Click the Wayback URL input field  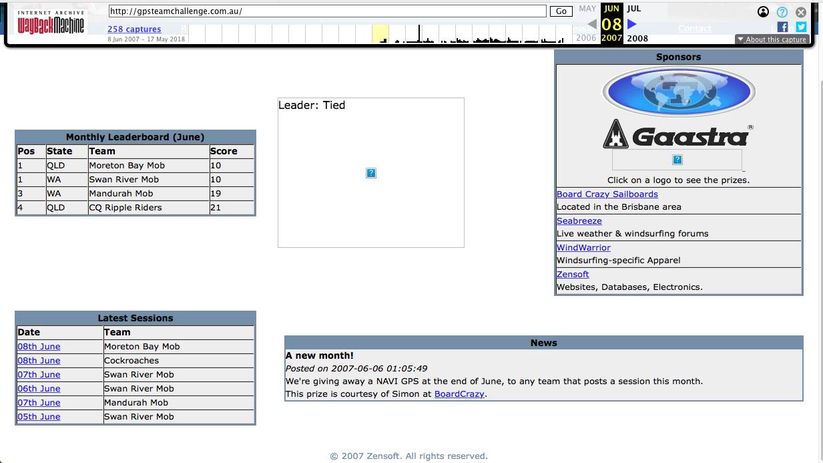click(x=327, y=11)
